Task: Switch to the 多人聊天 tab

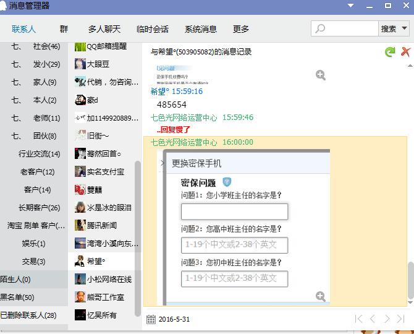Action: click(104, 29)
